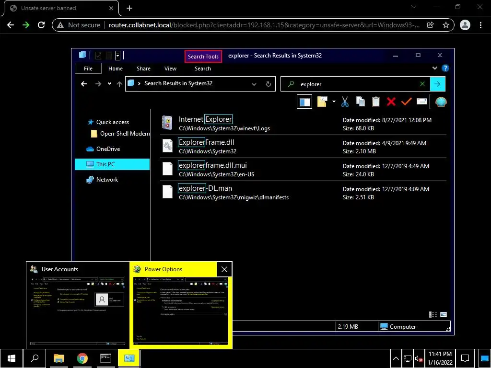The image size is (491, 368).
Task: Switch to large icons view in status bar
Action: (444, 314)
